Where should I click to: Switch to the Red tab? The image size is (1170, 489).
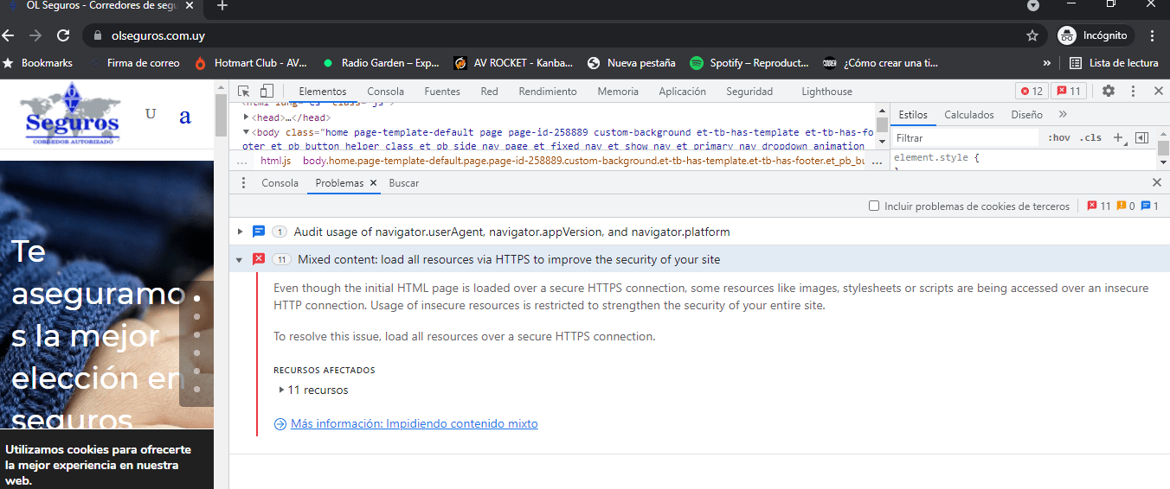click(x=490, y=91)
